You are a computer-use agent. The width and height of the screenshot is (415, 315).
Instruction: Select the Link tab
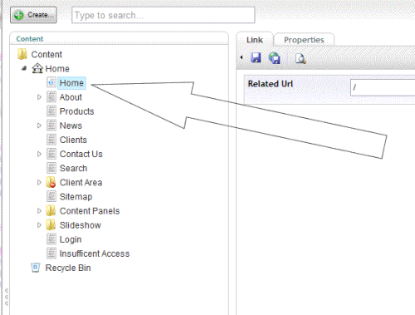click(255, 40)
